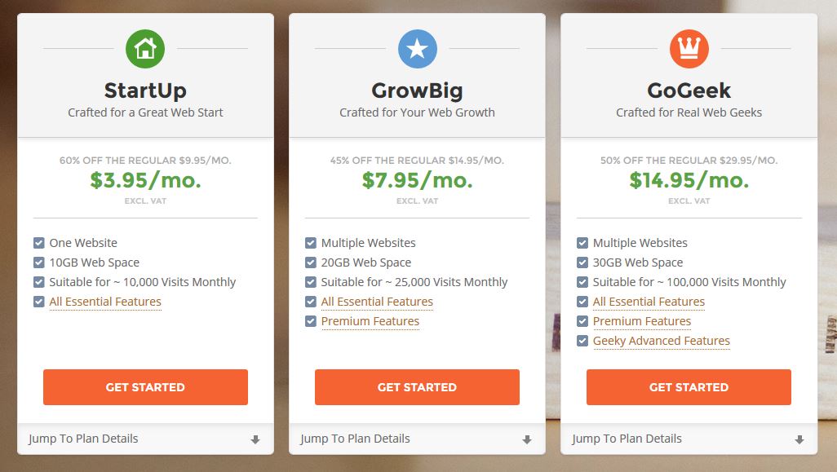Click the down arrow in GoGeek plan footer
This screenshot has height=472, width=837.
[x=799, y=439]
